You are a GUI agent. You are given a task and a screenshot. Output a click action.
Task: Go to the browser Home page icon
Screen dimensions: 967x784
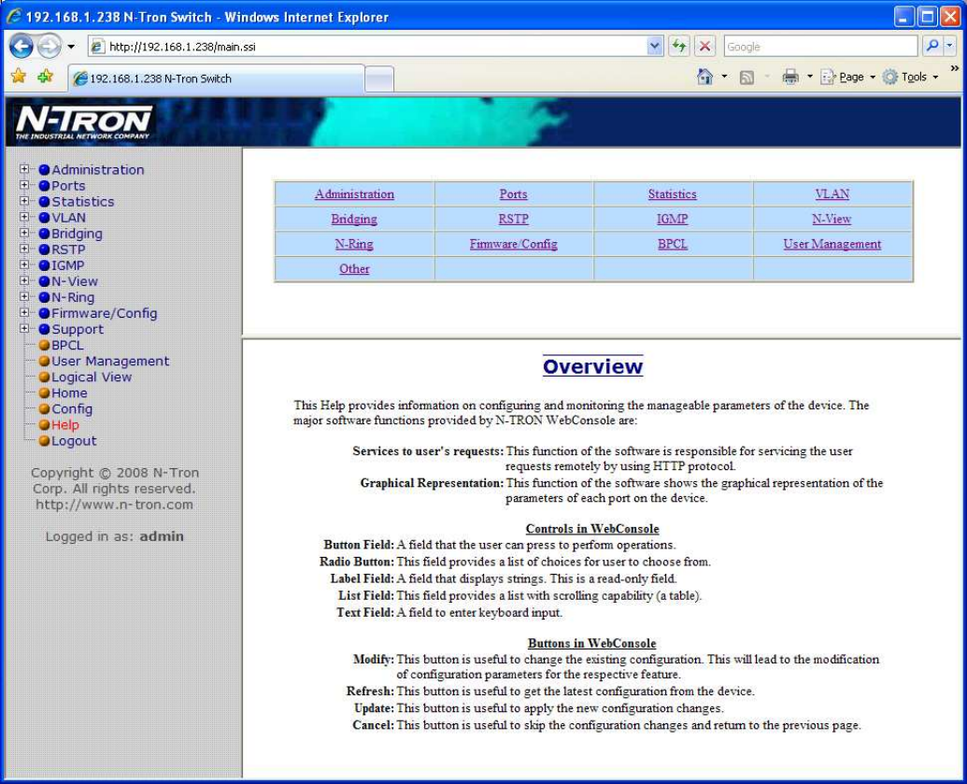[704, 77]
